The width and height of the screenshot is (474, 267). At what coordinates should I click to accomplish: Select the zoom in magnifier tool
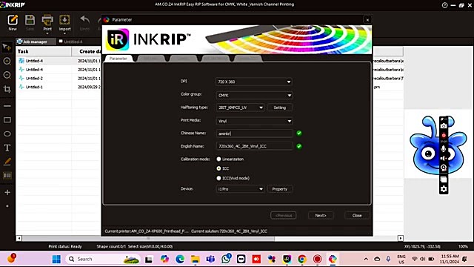point(7,61)
